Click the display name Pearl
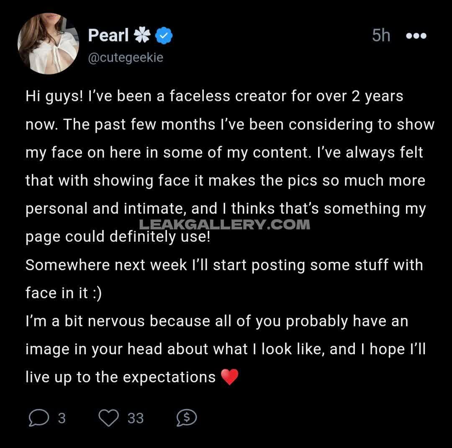Screen dimensions: 452x448 tap(108, 36)
